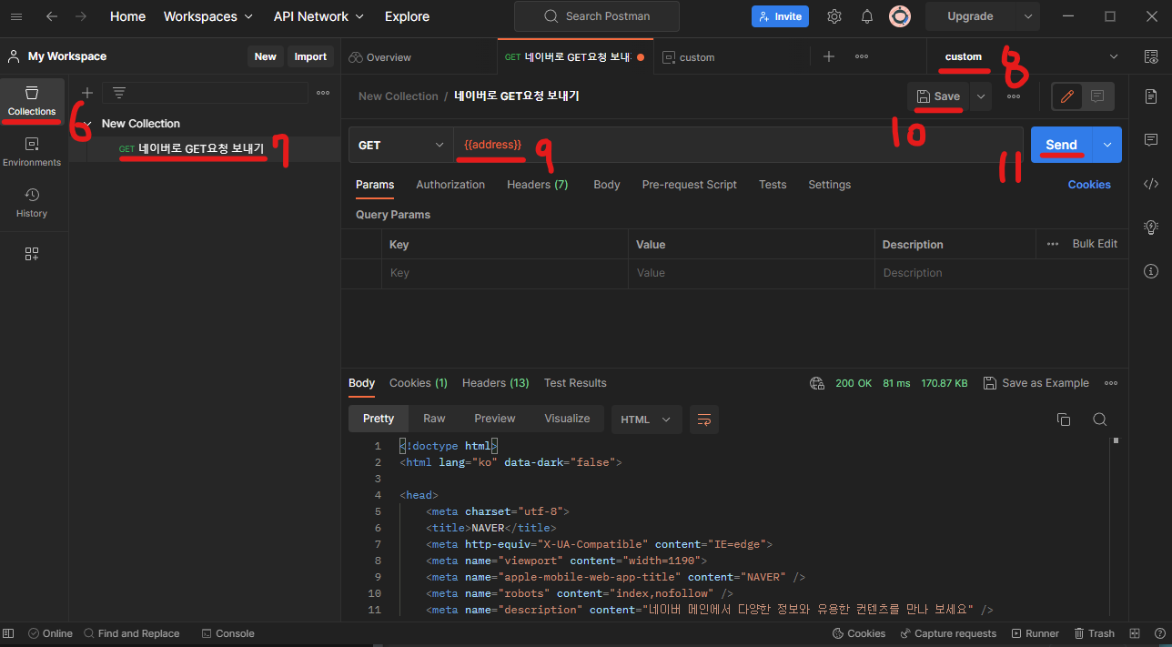Search within the response body

tap(1099, 420)
